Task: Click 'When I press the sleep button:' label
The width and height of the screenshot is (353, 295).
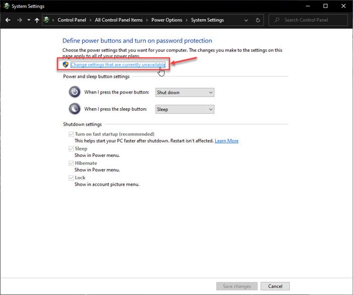Action: (x=115, y=109)
